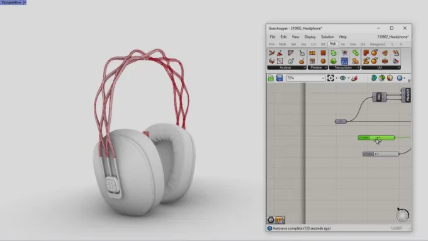Choose the colorful star-shaped icon in Triangulation
Viewport: 428px width, 241px height.
coord(344,53)
